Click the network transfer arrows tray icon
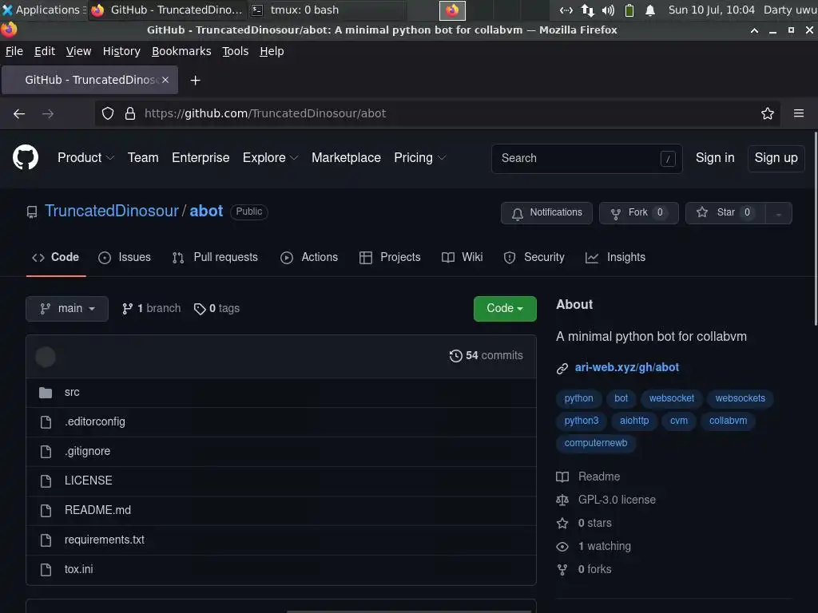The height and width of the screenshot is (613, 818). (x=587, y=10)
